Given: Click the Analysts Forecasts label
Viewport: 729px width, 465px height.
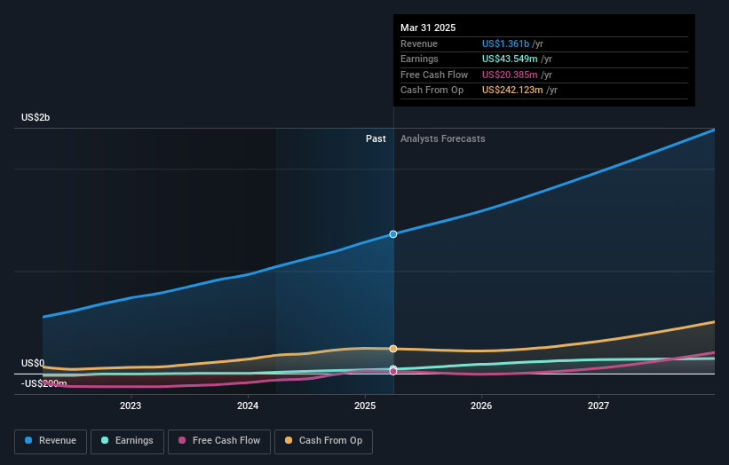Looking at the screenshot, I should point(442,138).
